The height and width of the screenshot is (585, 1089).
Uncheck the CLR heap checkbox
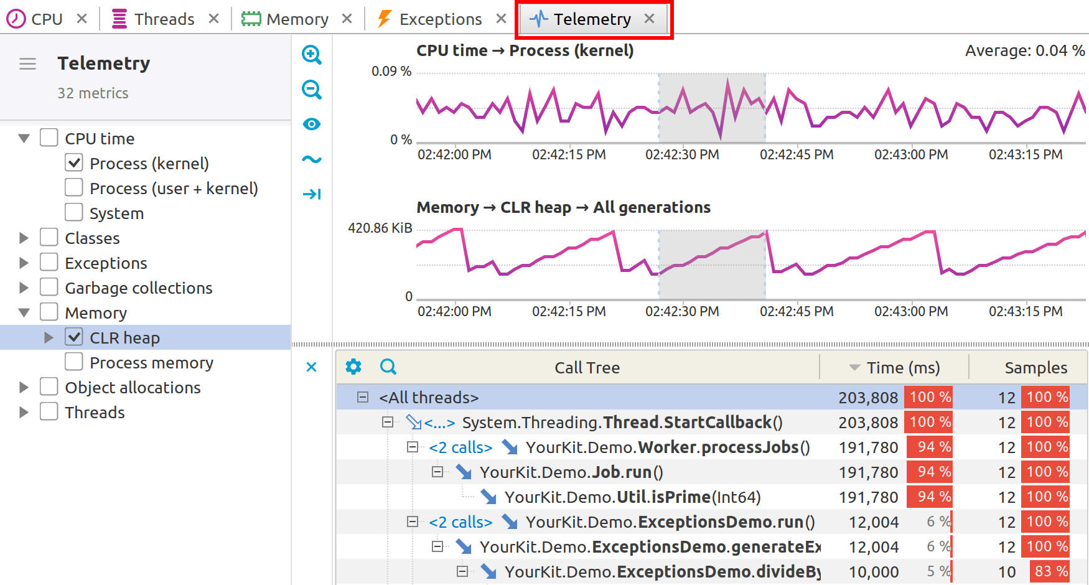coord(74,337)
